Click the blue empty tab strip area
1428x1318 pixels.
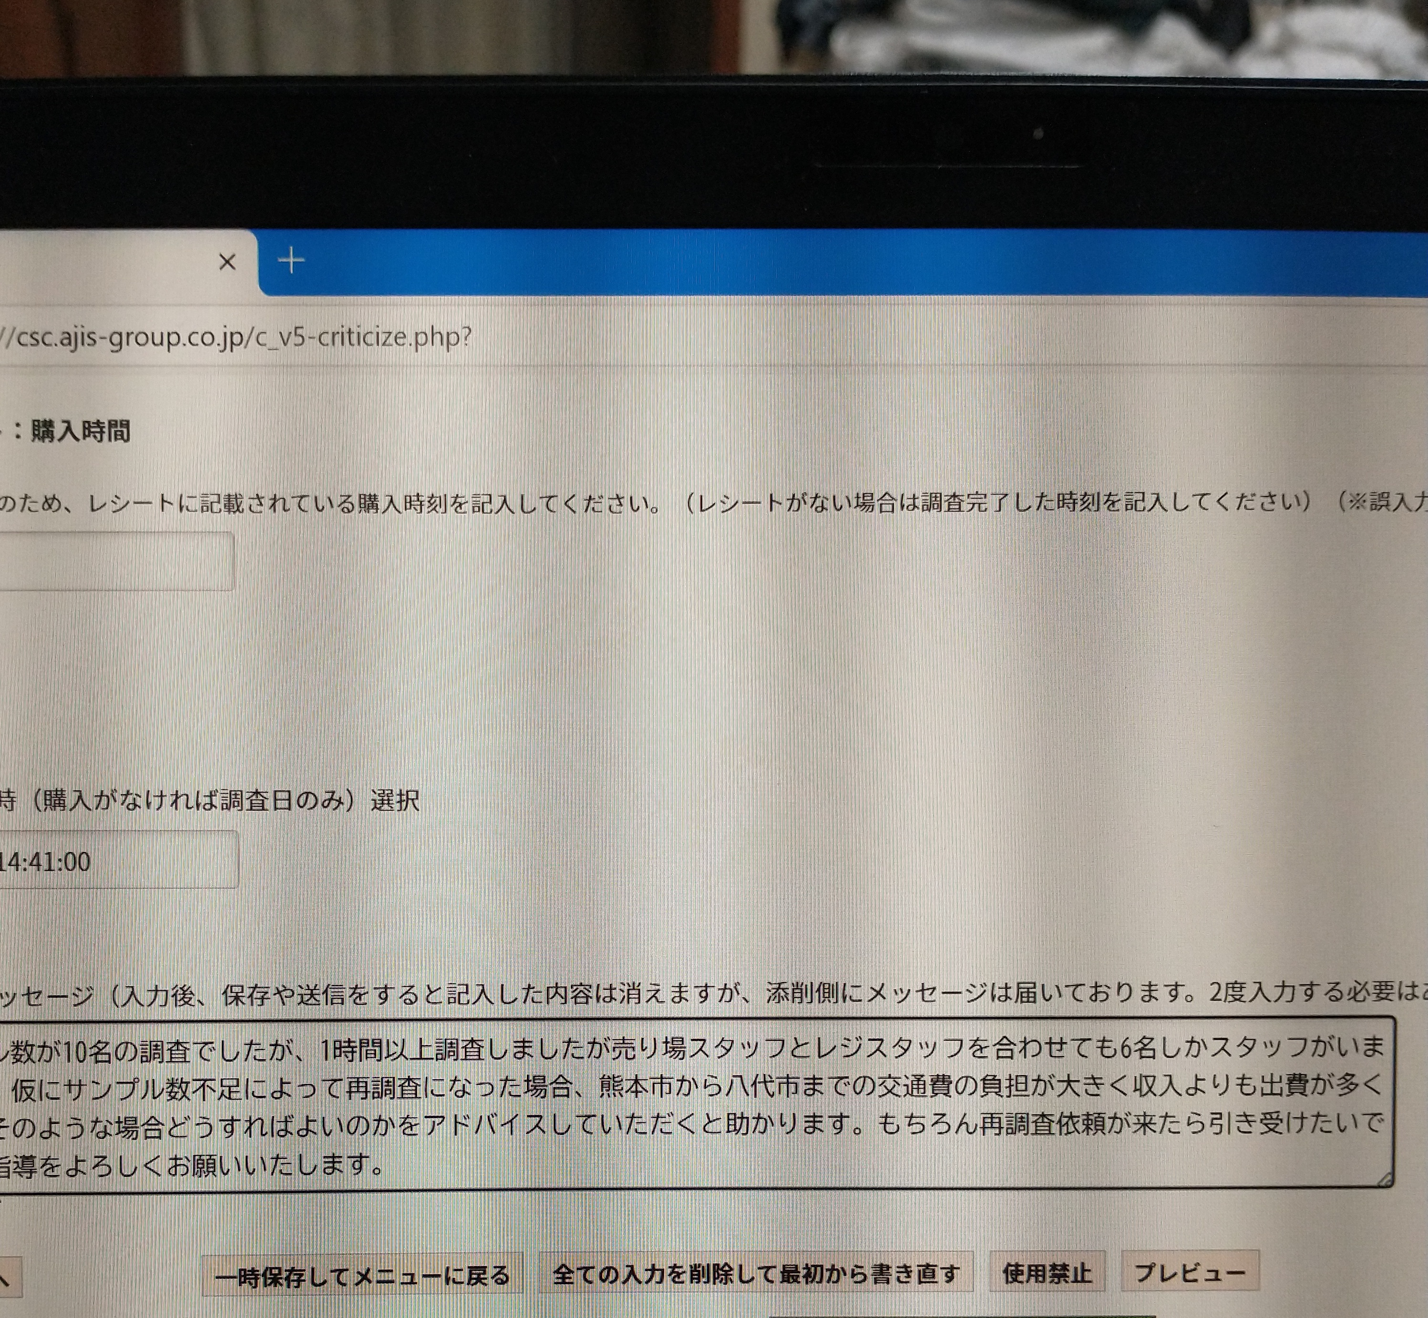856,261
